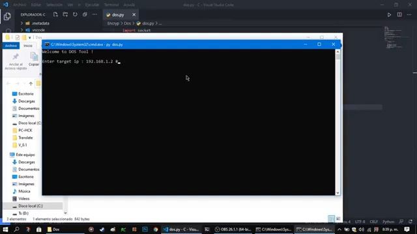Open the Ejecutar menu in VS Code
417x234 pixels.
click(92, 5)
